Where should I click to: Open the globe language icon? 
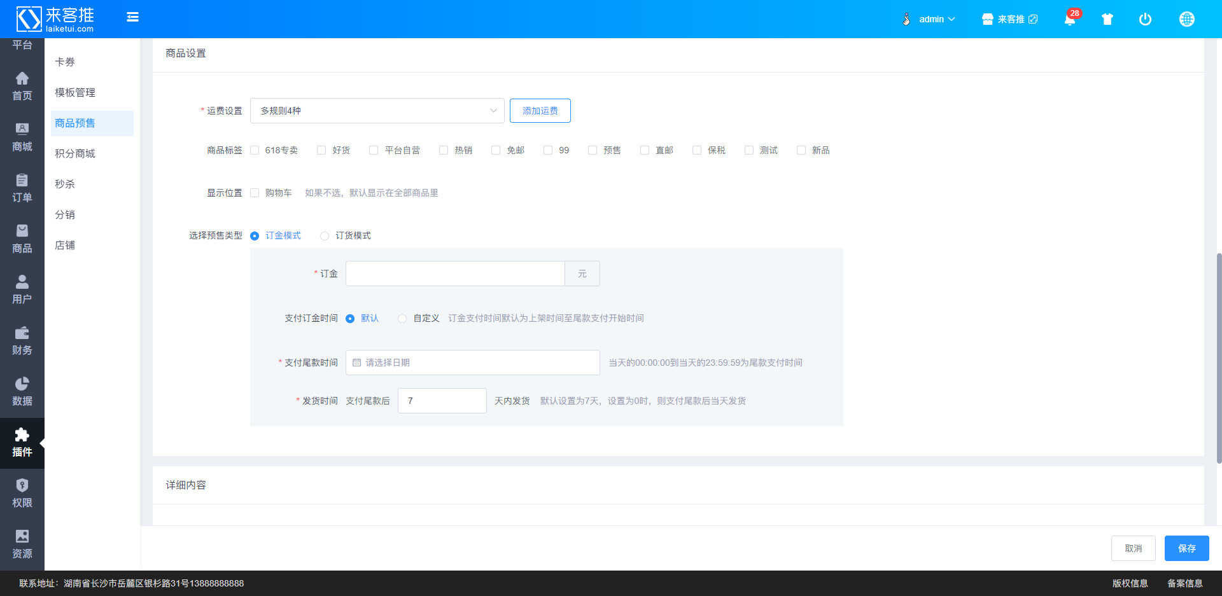[x=1186, y=19]
